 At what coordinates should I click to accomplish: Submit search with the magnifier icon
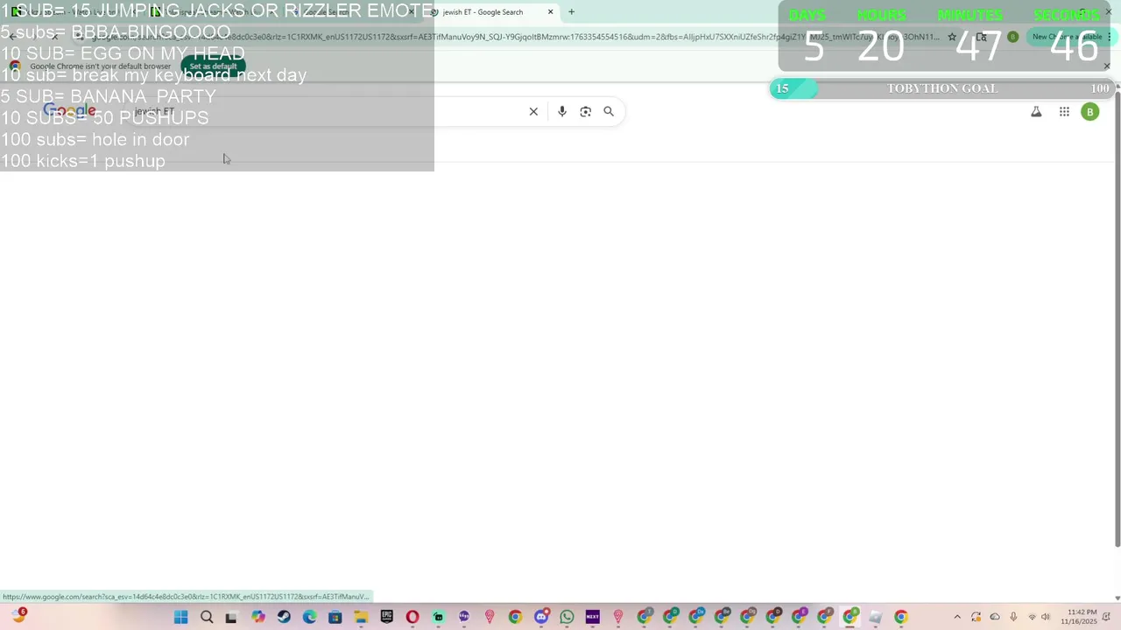coord(609,111)
